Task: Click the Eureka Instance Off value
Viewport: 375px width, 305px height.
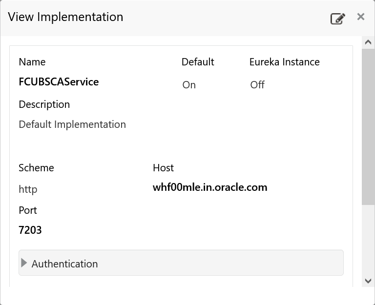Action: (257, 85)
